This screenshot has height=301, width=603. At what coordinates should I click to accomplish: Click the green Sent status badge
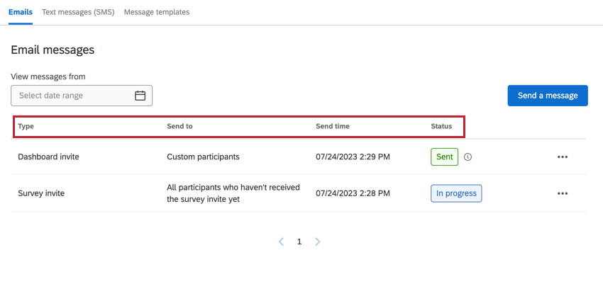(444, 157)
